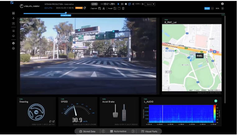Viewport: 237px width, 136px height.
Task: Toggle the 1_AUDIO green speaker icon
Action: 216,101
